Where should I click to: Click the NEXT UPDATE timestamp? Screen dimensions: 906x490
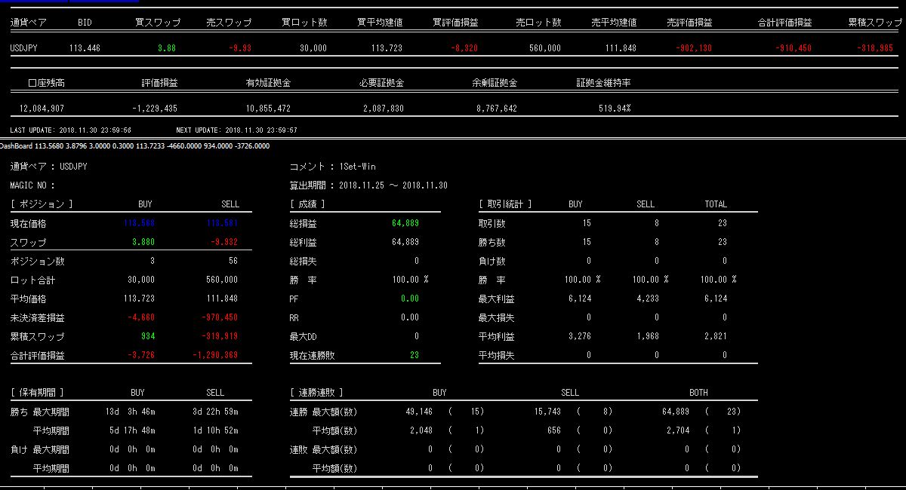[238, 130]
